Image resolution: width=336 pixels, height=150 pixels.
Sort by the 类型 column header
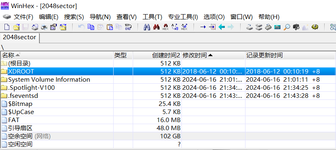click(123, 55)
